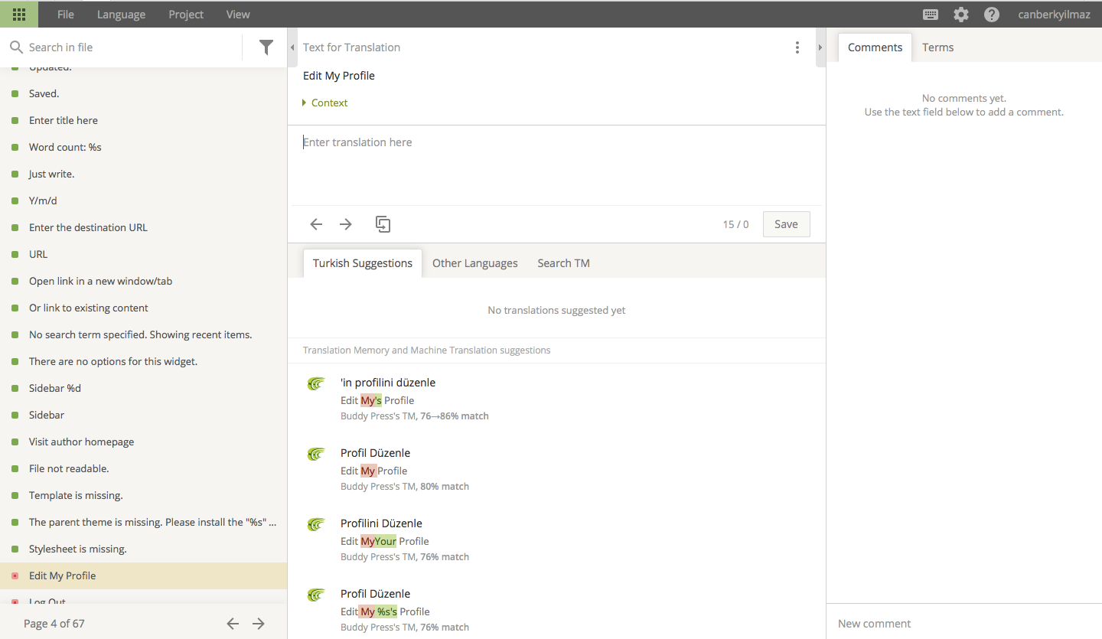Collapse the left string list panel arrow
Viewport: 1102px width, 639px height.
point(292,47)
